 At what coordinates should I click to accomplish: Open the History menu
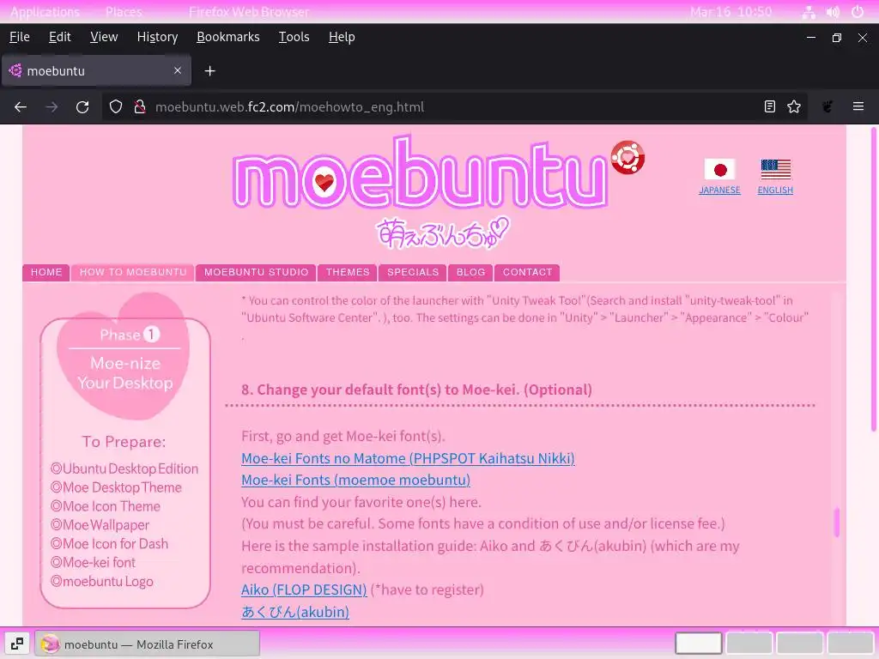coord(158,37)
